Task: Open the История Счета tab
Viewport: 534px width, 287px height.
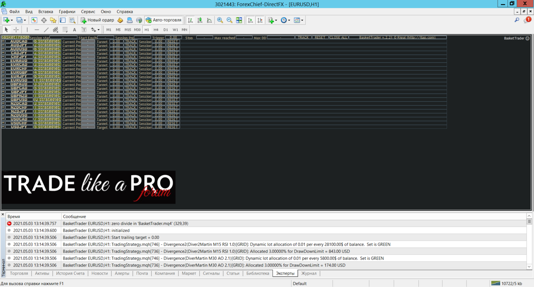Action: pos(70,273)
